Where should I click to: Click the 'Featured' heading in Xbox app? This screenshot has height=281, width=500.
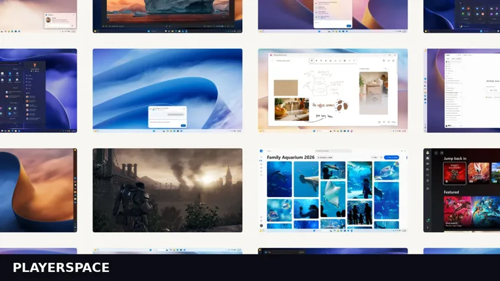[451, 192]
